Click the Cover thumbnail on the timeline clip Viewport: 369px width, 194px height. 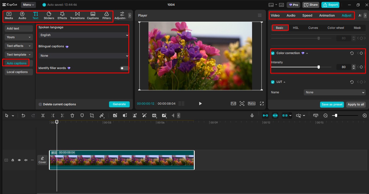(42, 160)
